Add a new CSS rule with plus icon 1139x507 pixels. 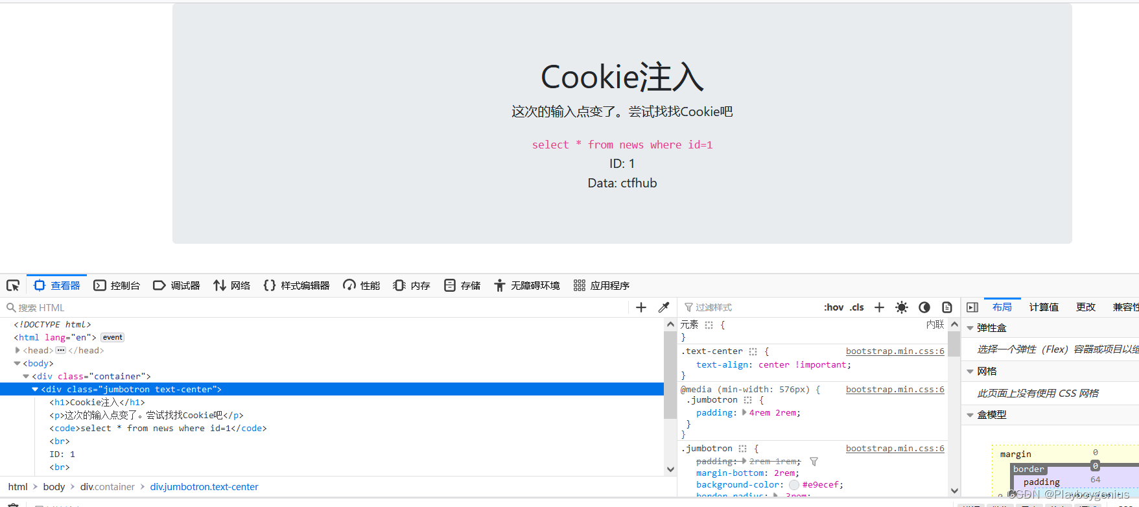pyautogui.click(x=879, y=307)
